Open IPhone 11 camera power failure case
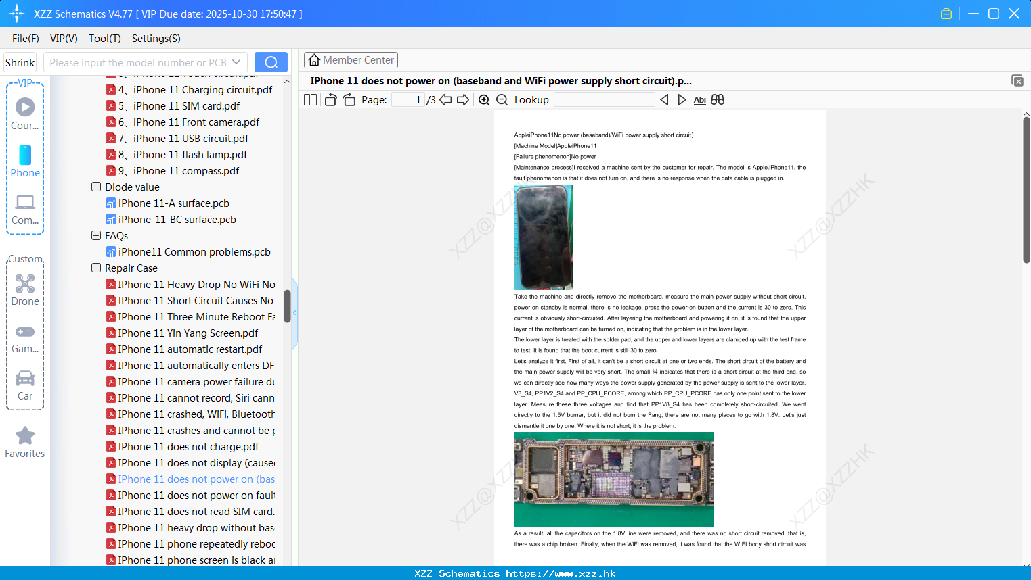1031x580 pixels. [191, 381]
